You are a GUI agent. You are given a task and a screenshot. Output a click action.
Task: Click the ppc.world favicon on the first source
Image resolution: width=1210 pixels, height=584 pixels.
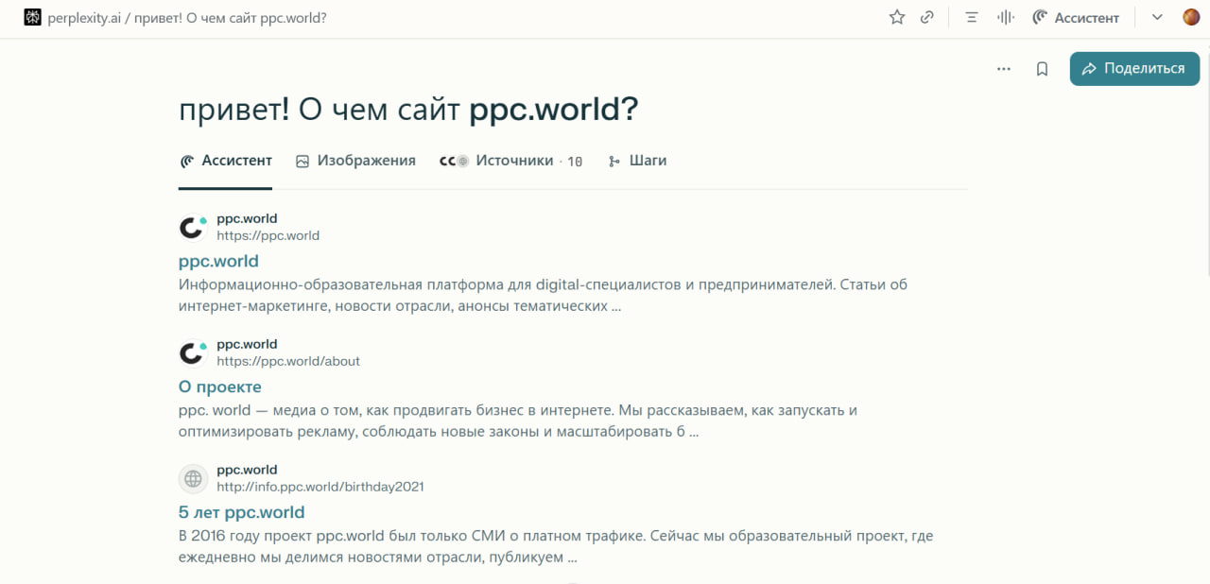(x=193, y=227)
